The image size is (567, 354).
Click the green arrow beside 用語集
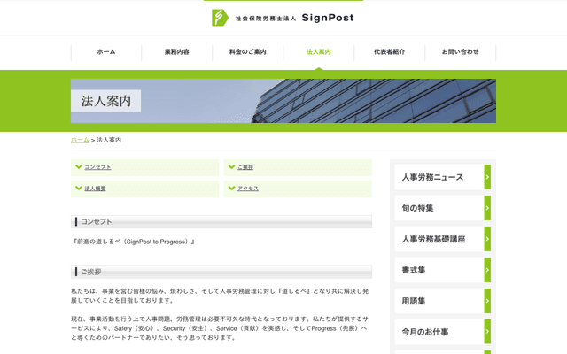tap(487, 301)
